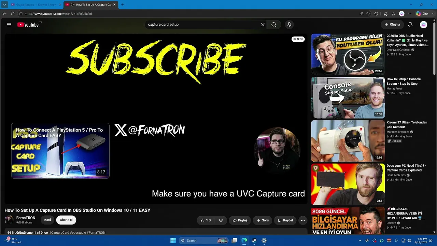The height and width of the screenshot is (246, 437).
Task: Show hidden system tray icons chevron
Action: pos(360,241)
